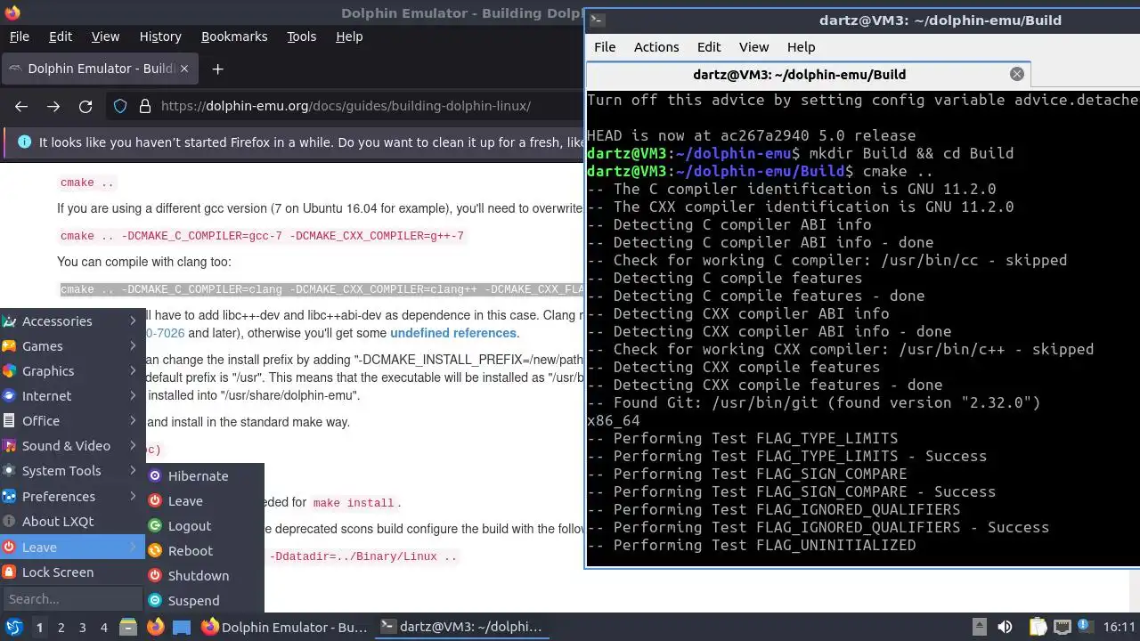Click the removable media tray icon
The width and height of the screenshot is (1140, 641).
pos(979,627)
